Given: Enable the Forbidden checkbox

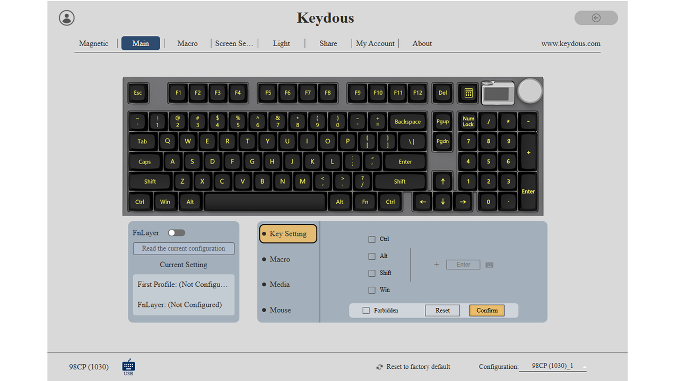Looking at the screenshot, I should [366, 311].
